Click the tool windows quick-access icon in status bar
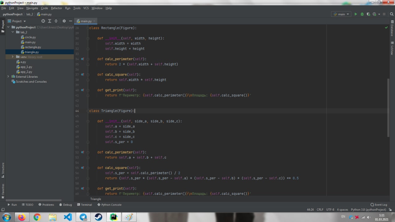The height and width of the screenshot is (222, 395). click(x=3, y=210)
